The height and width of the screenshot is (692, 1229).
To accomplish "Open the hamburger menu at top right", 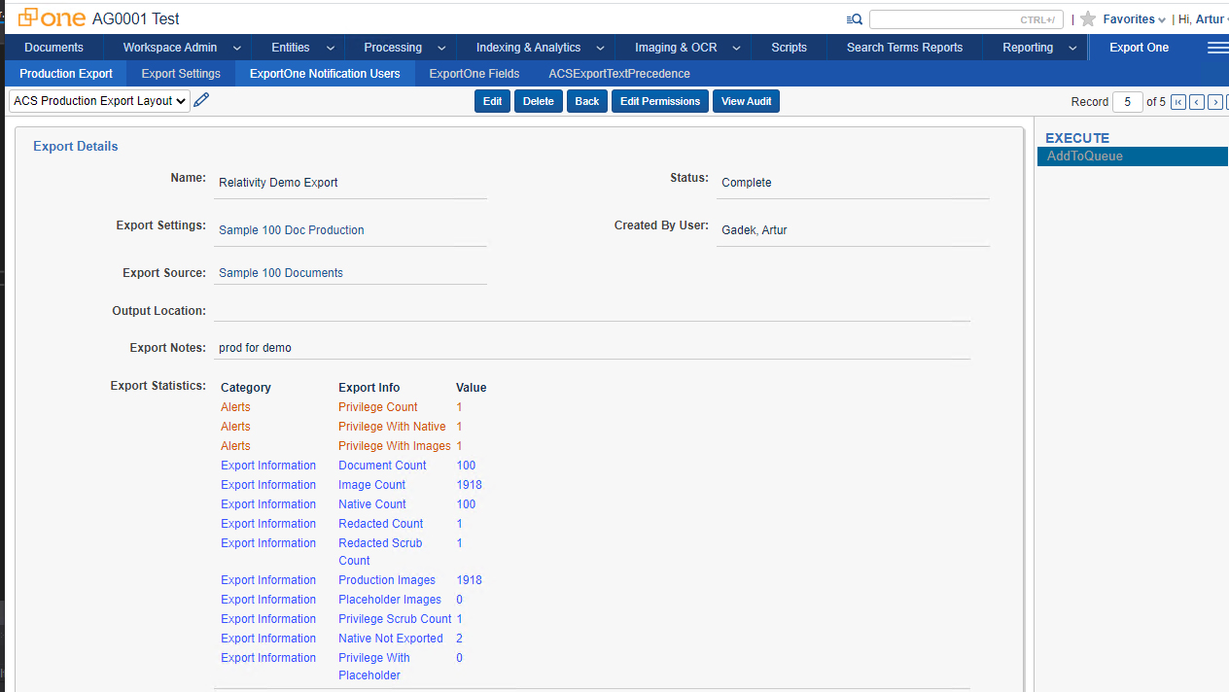I will coord(1218,47).
